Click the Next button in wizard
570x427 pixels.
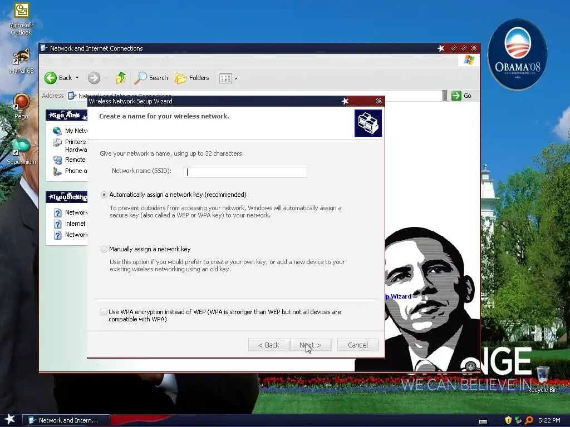click(x=311, y=345)
